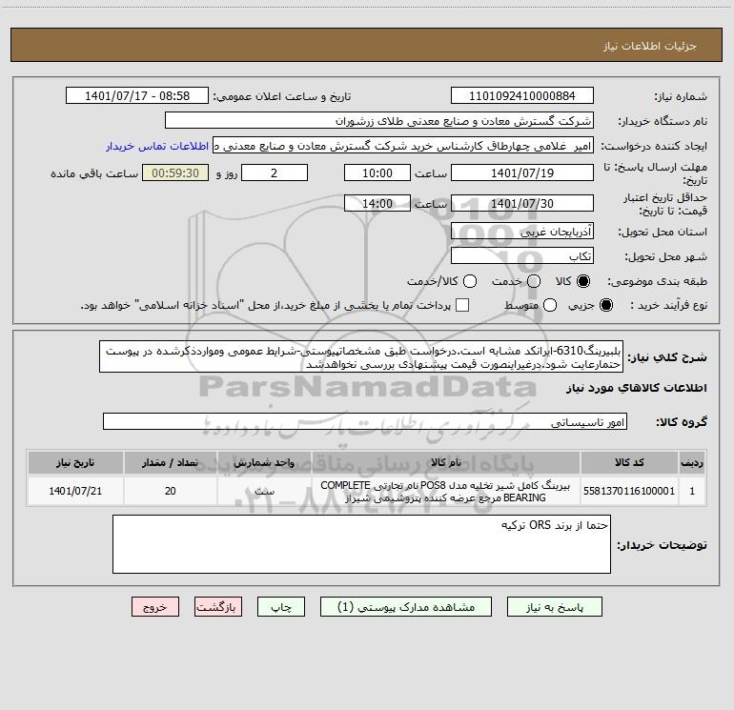This screenshot has width=734, height=710.
Task: Select the خدمت radio button
Action: [534, 281]
